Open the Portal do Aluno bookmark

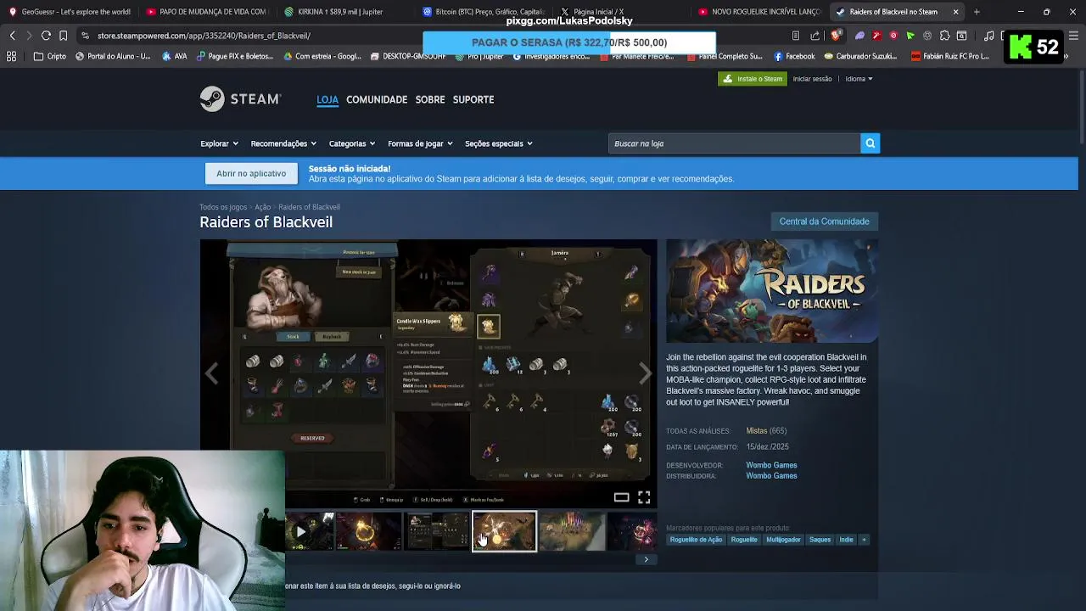[113, 56]
